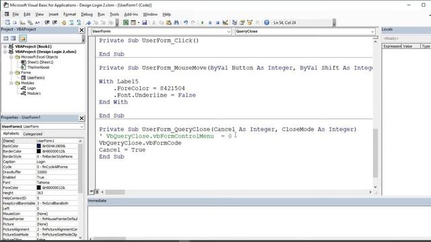Select UserForm1 in the project tree
This screenshot has height=242, width=431.
coord(36,78)
